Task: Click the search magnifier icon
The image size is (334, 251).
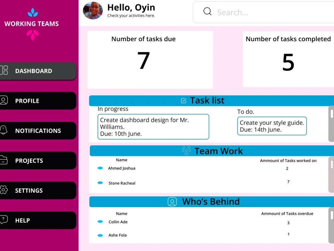Action: [207, 11]
